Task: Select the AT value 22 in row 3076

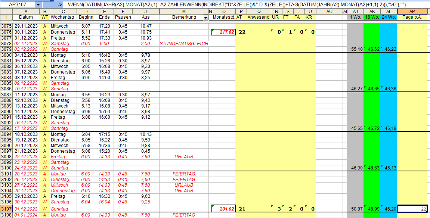Action: pyautogui.click(x=241, y=32)
